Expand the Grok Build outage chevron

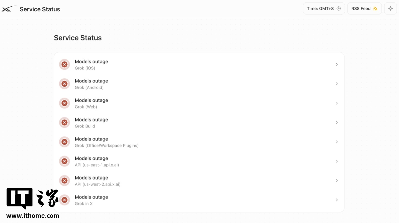coord(337,123)
